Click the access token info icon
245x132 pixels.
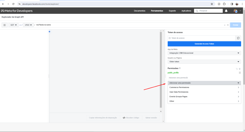pyautogui.click(x=170, y=38)
